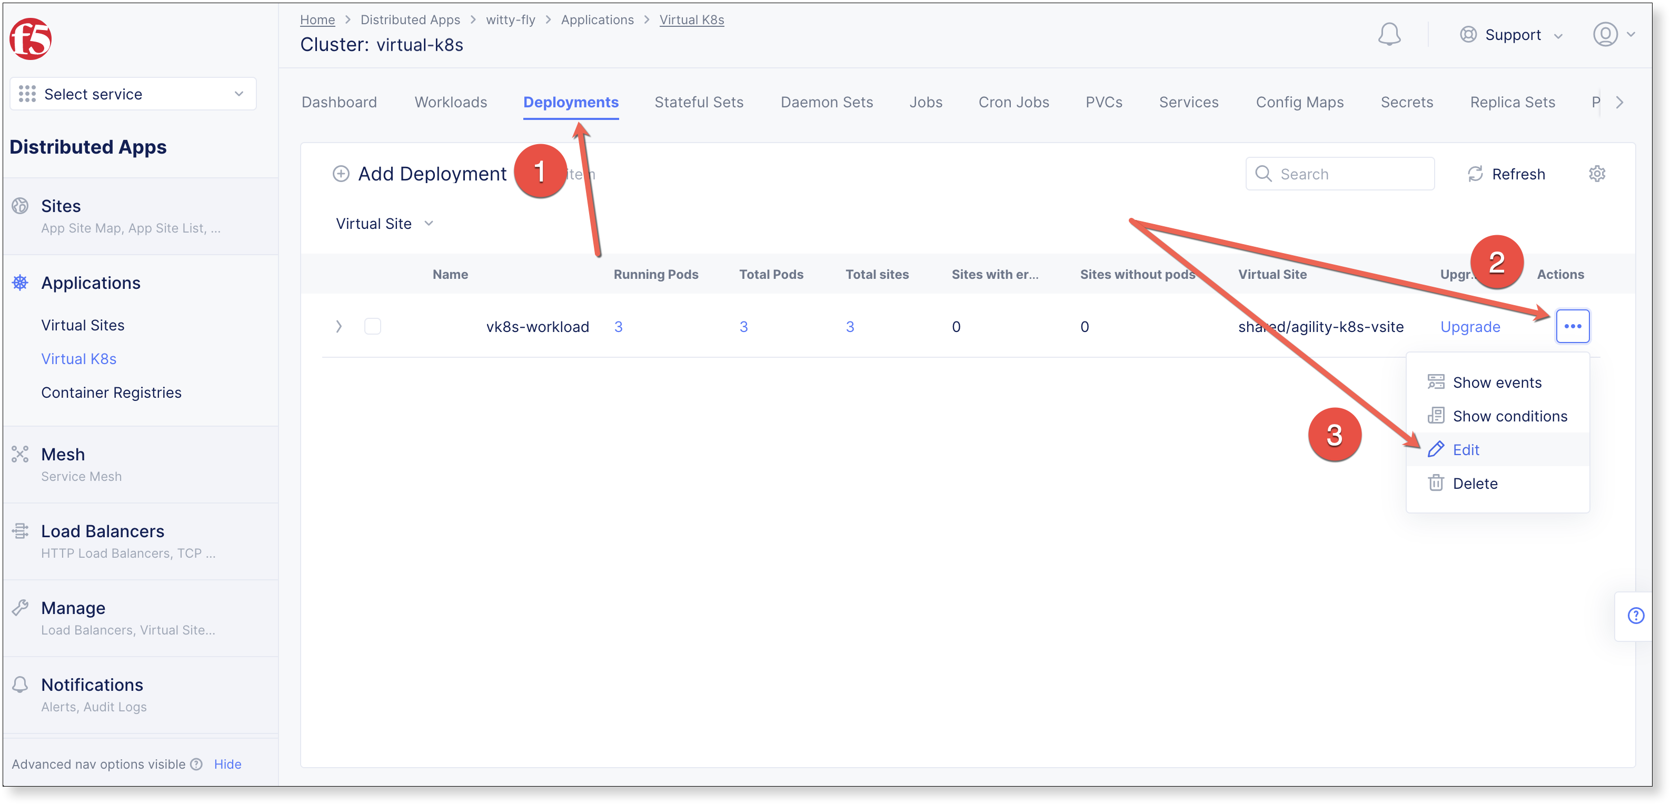Open the Cron Jobs tab
Viewport: 1671px width, 805px height.
click(1013, 103)
